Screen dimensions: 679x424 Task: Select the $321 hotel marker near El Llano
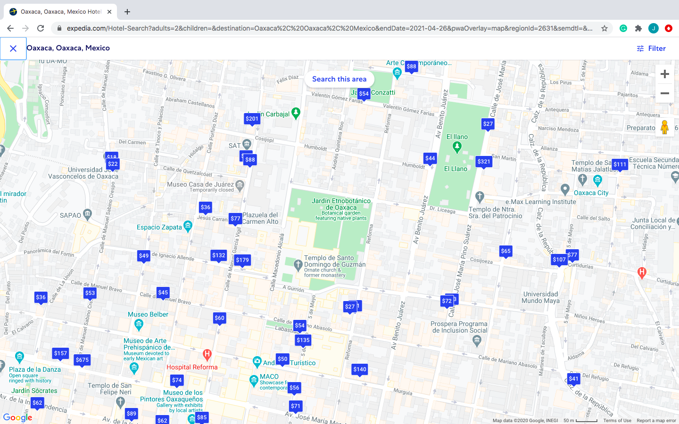pyautogui.click(x=484, y=162)
